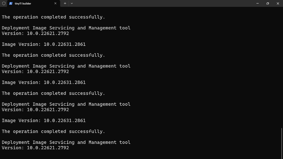This screenshot has height=159, width=283.
Task: Click the bottommost "operation completed successfully" line
Action: point(53,131)
